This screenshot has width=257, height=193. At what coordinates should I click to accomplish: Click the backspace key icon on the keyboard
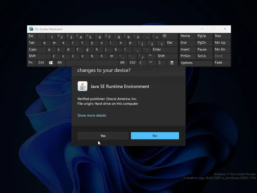coord(170,36)
